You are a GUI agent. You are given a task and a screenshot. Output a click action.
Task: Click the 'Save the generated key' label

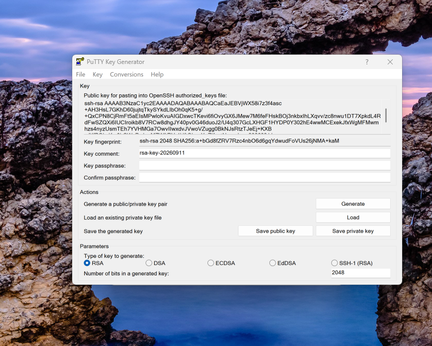click(113, 231)
